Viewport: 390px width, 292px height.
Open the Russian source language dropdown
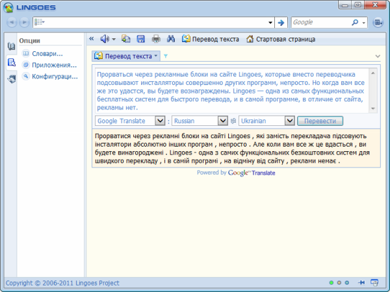coord(222,121)
